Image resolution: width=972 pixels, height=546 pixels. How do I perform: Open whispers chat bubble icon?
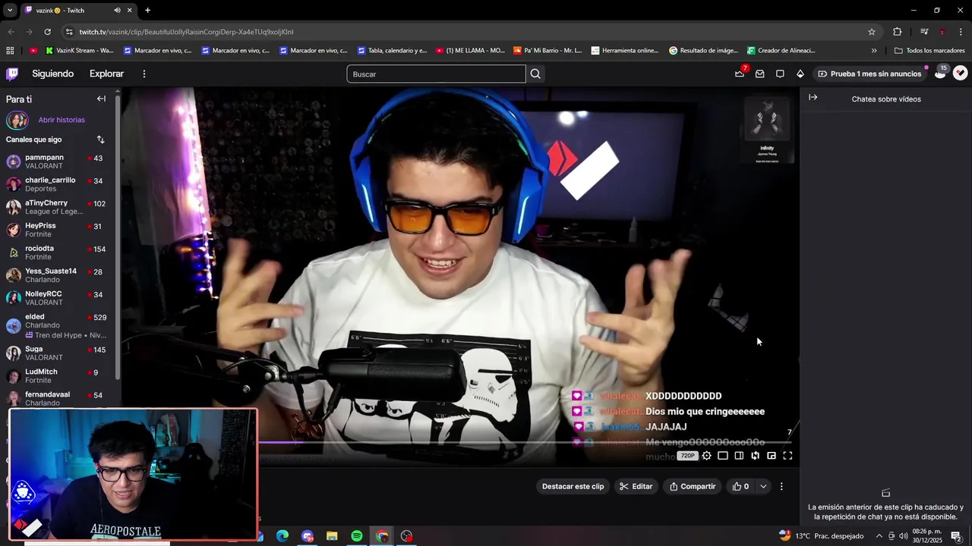click(780, 74)
